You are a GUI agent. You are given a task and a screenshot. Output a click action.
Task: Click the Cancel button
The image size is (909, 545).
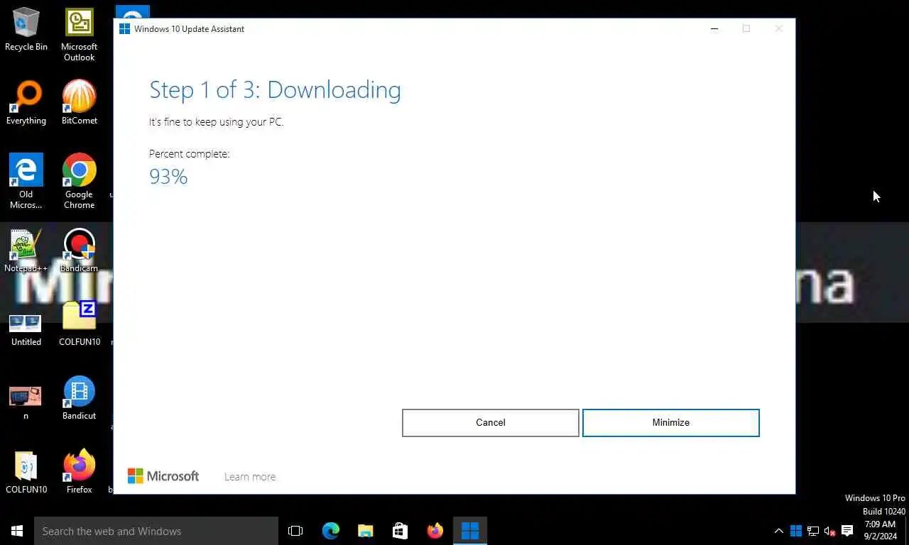pos(491,423)
